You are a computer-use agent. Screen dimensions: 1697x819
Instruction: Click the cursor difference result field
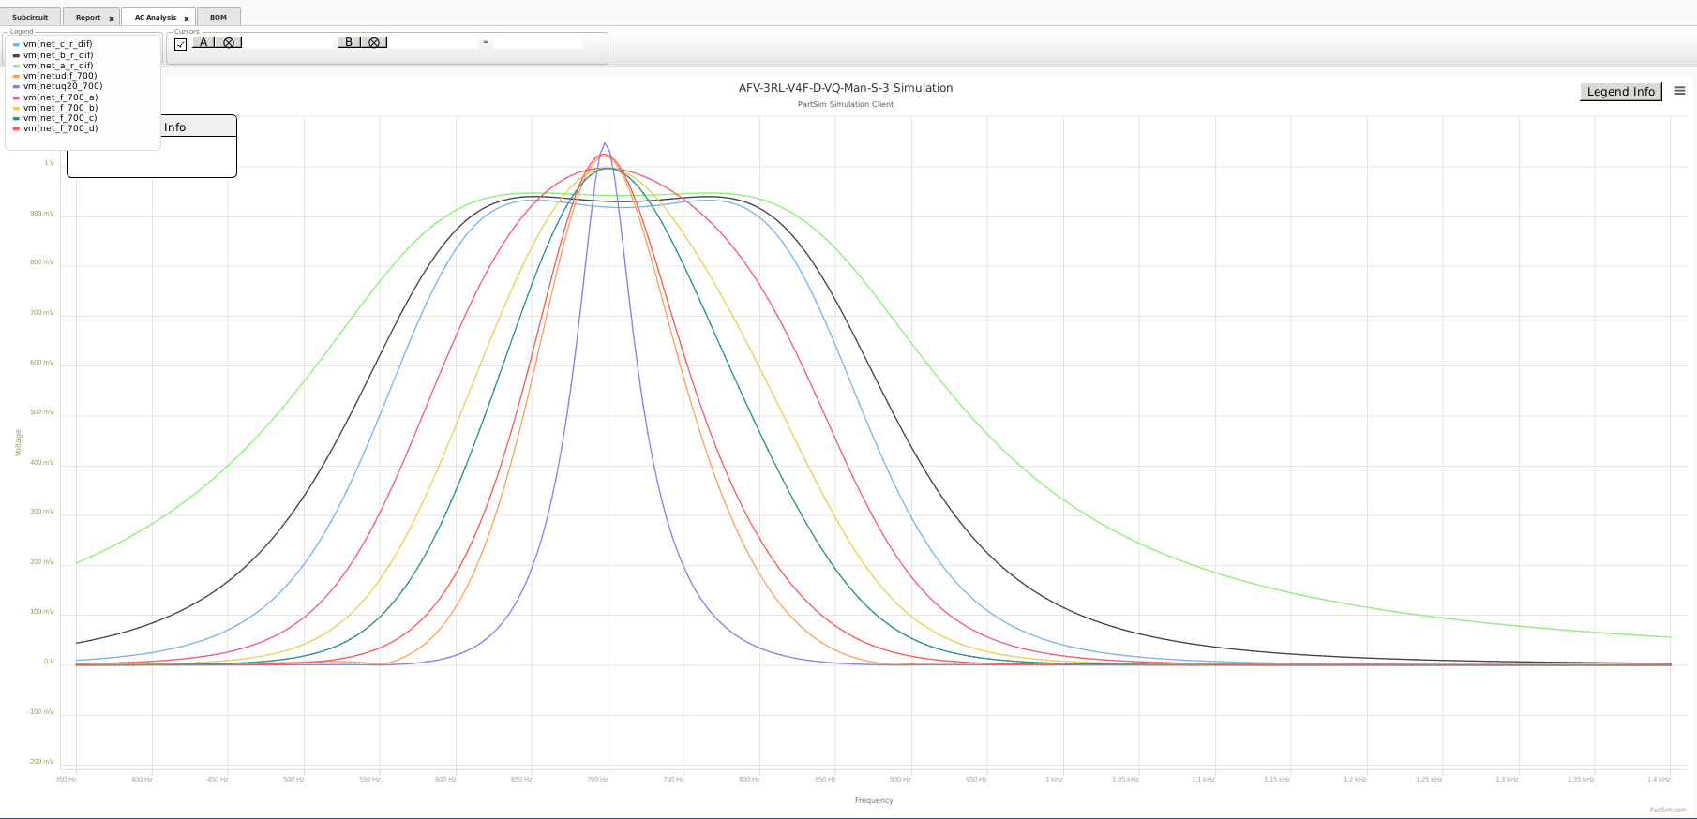(538, 43)
